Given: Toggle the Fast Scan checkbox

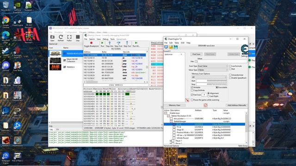Looking at the screenshot, I should (192, 95).
